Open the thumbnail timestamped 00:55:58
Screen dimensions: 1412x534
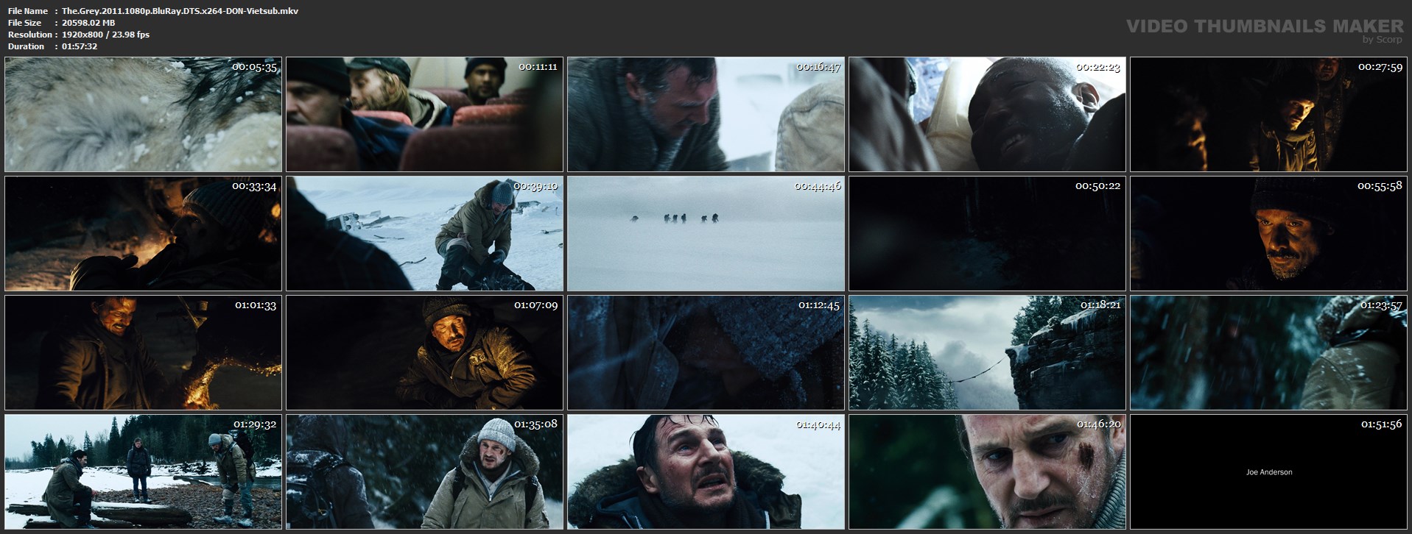coord(1268,233)
